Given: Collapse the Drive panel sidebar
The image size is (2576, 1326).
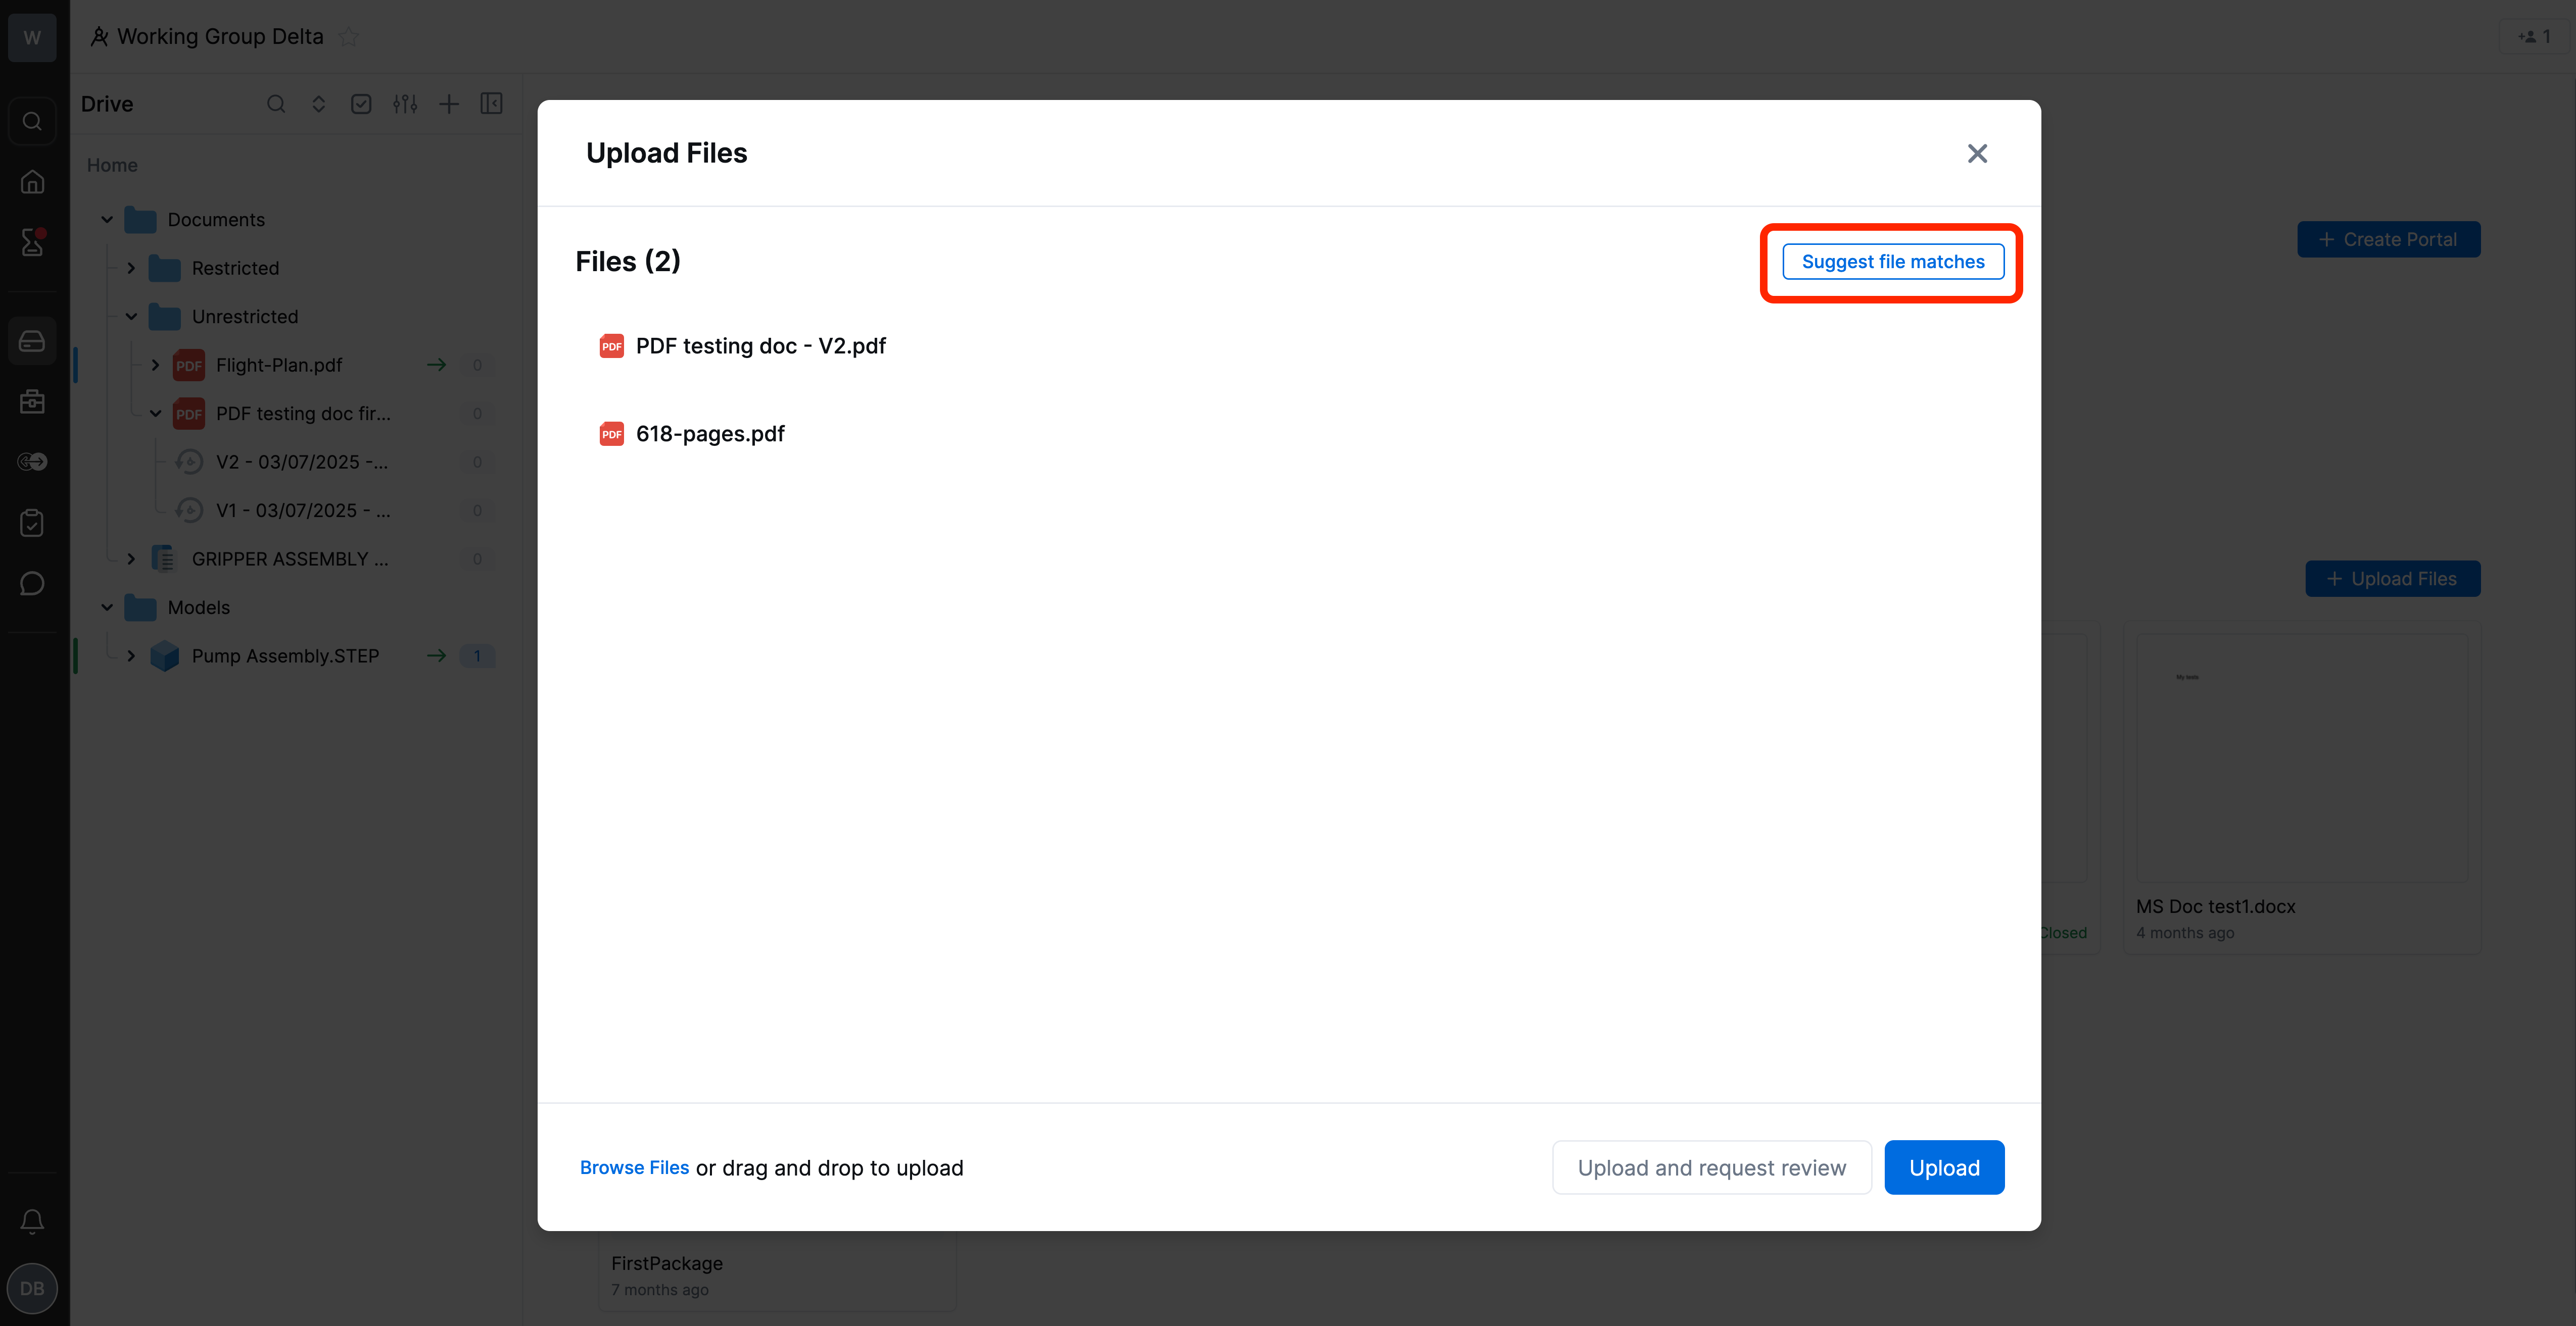Looking at the screenshot, I should [x=491, y=104].
